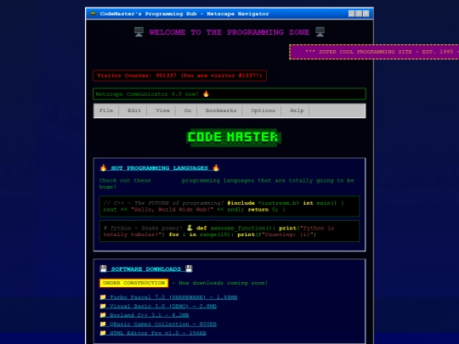
Task: Click the Python code sample block
Action: 229,231
